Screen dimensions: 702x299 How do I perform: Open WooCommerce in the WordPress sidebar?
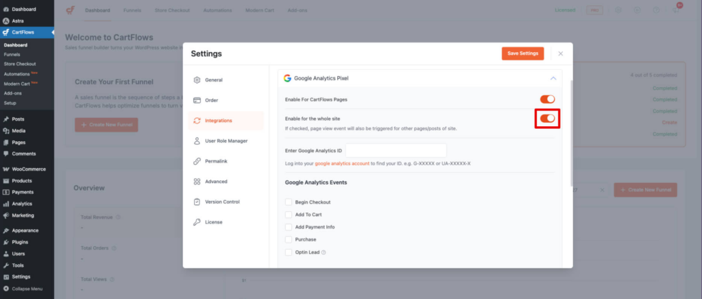click(28, 169)
